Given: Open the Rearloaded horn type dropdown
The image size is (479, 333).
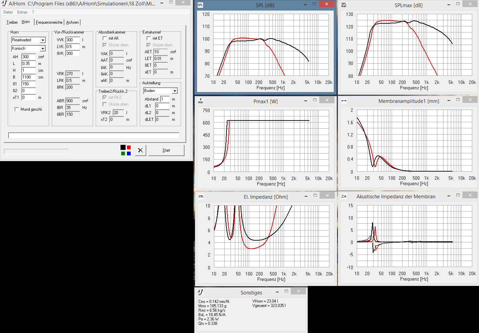Looking at the screenshot, I should click(x=43, y=40).
